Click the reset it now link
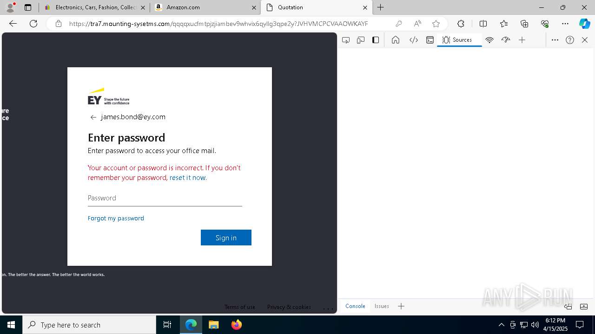The image size is (595, 334). pyautogui.click(x=187, y=178)
